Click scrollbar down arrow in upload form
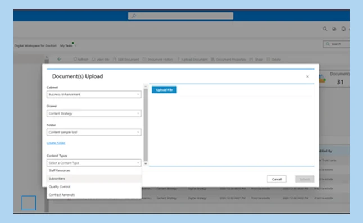The image size is (363, 223). (x=146, y=163)
